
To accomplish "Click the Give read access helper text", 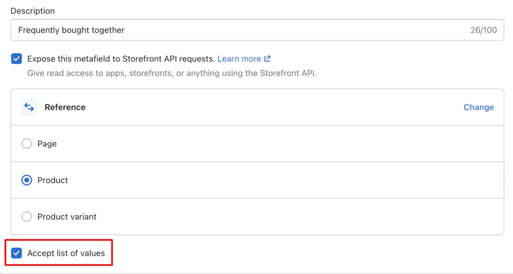I will tap(172, 73).
